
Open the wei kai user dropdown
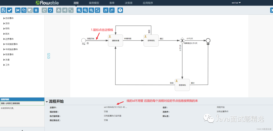[x=236, y=3]
